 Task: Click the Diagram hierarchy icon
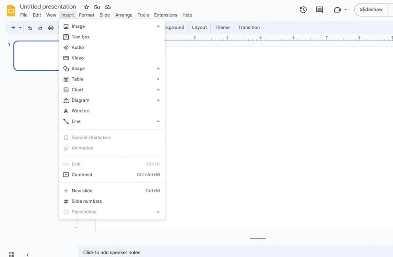pos(66,100)
